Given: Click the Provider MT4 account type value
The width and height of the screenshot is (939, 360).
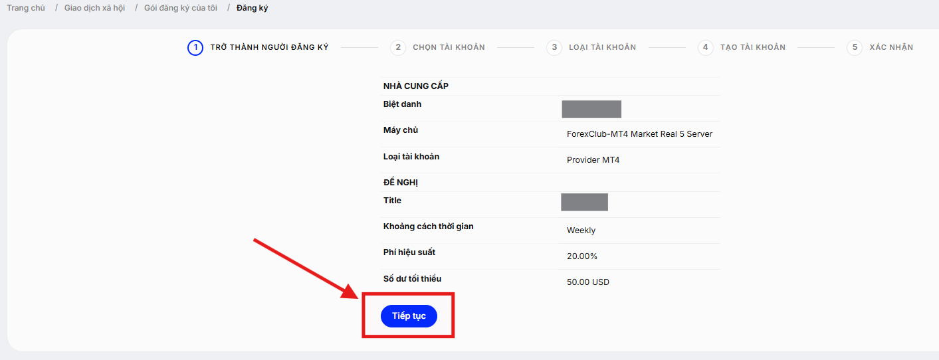Looking at the screenshot, I should [x=593, y=160].
